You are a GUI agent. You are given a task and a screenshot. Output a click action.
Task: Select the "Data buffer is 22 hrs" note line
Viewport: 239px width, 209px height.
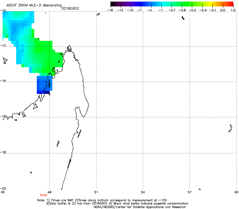pyautogui.click(x=117, y=204)
